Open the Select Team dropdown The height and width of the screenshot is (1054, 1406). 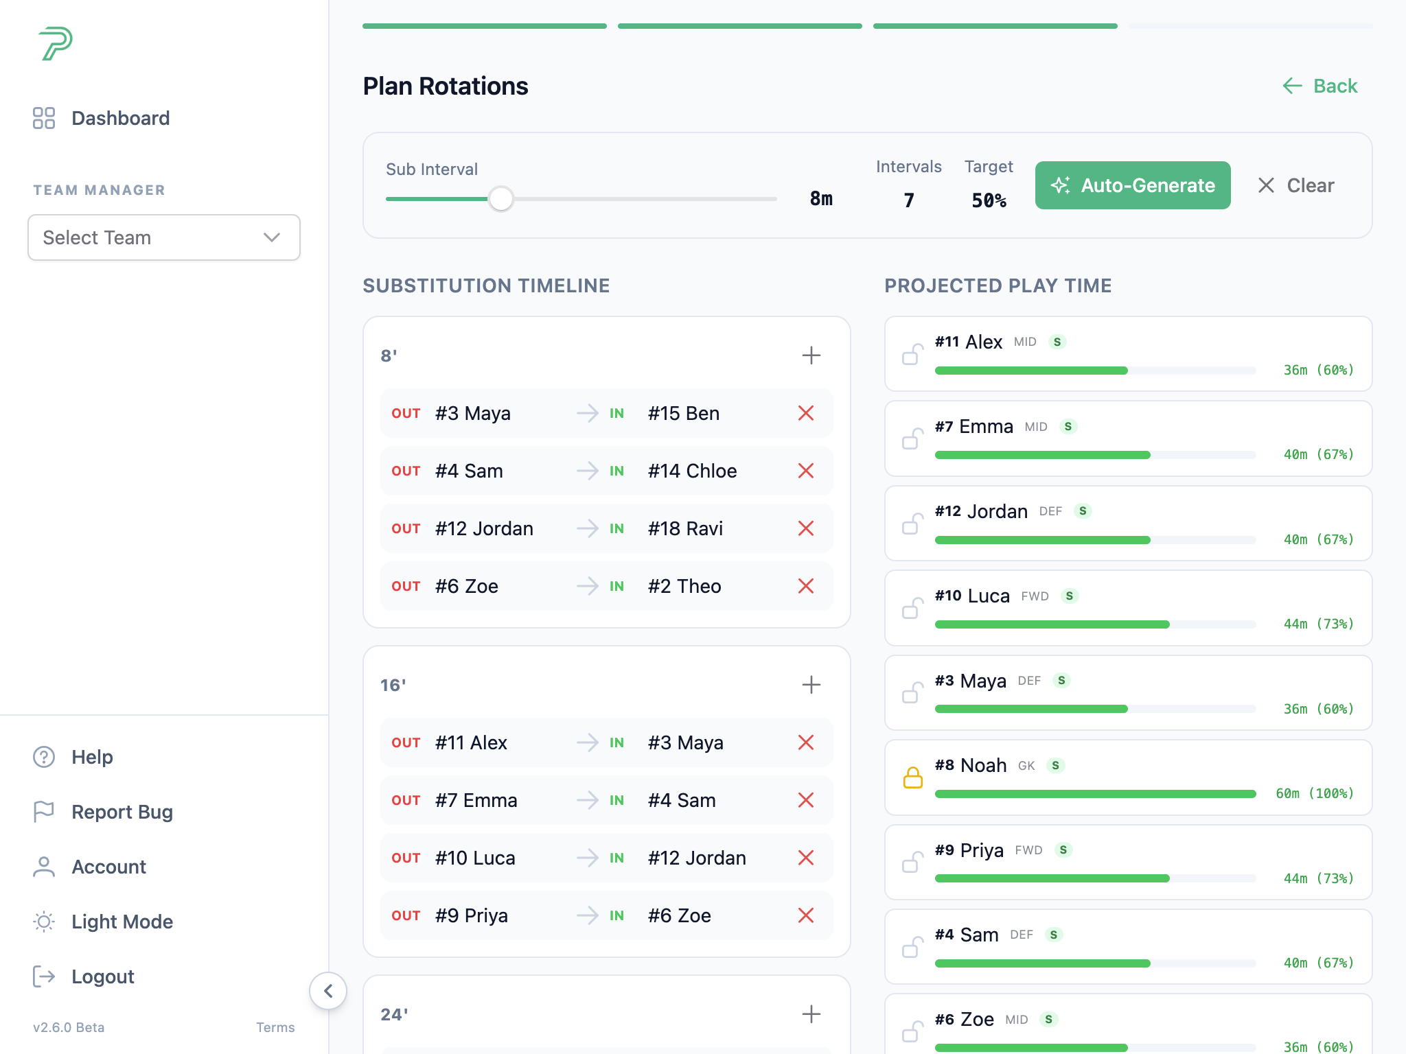[164, 237]
